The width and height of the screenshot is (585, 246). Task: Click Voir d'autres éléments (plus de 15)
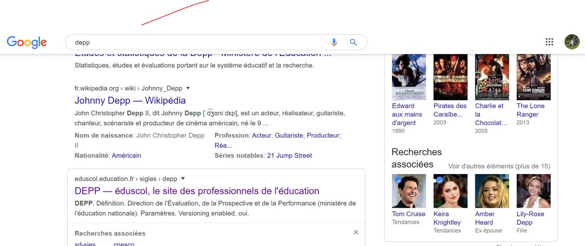click(x=499, y=166)
